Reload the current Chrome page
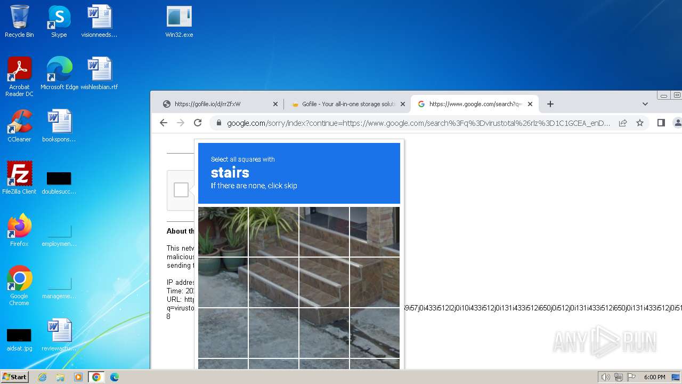This screenshot has height=384, width=682. (198, 123)
